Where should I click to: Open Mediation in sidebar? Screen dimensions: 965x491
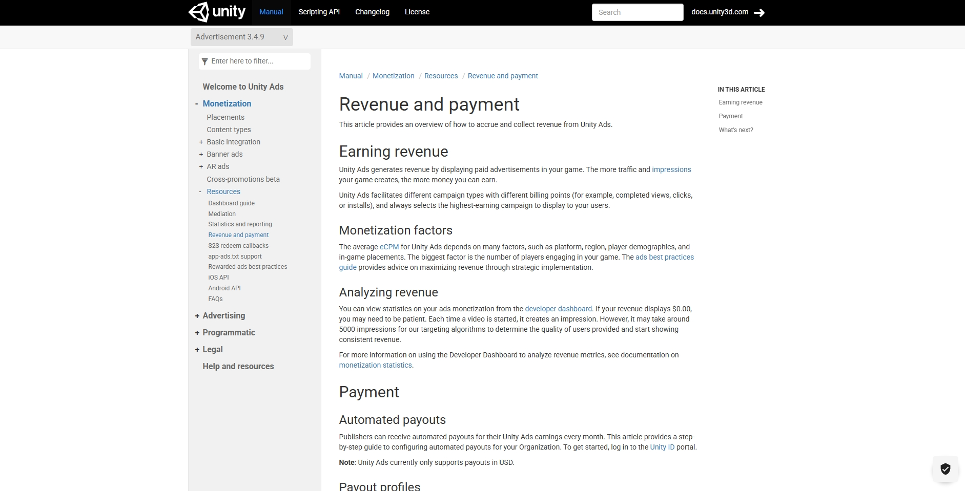pos(222,214)
